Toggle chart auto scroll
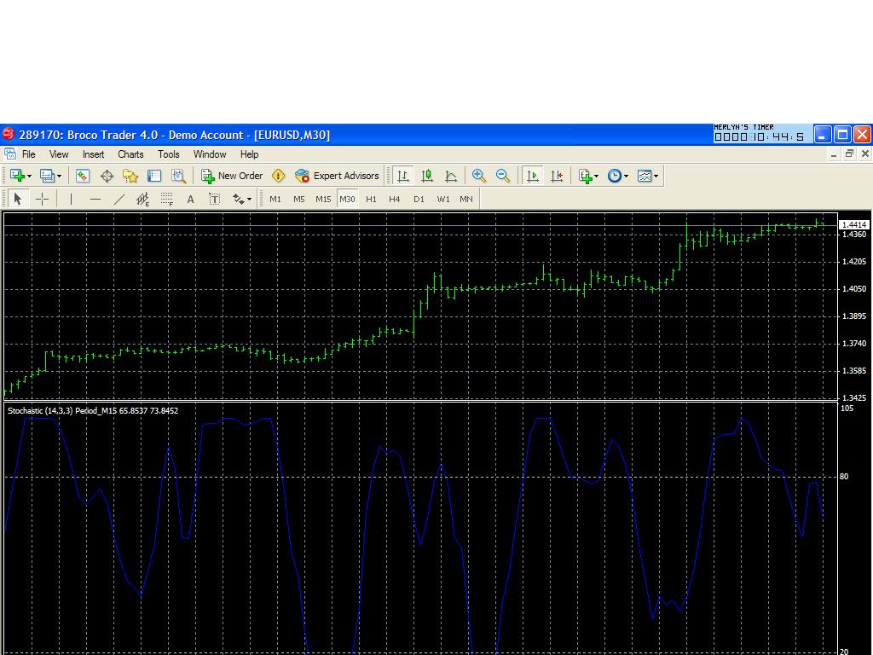Viewport: 873px width, 655px height. (532, 176)
